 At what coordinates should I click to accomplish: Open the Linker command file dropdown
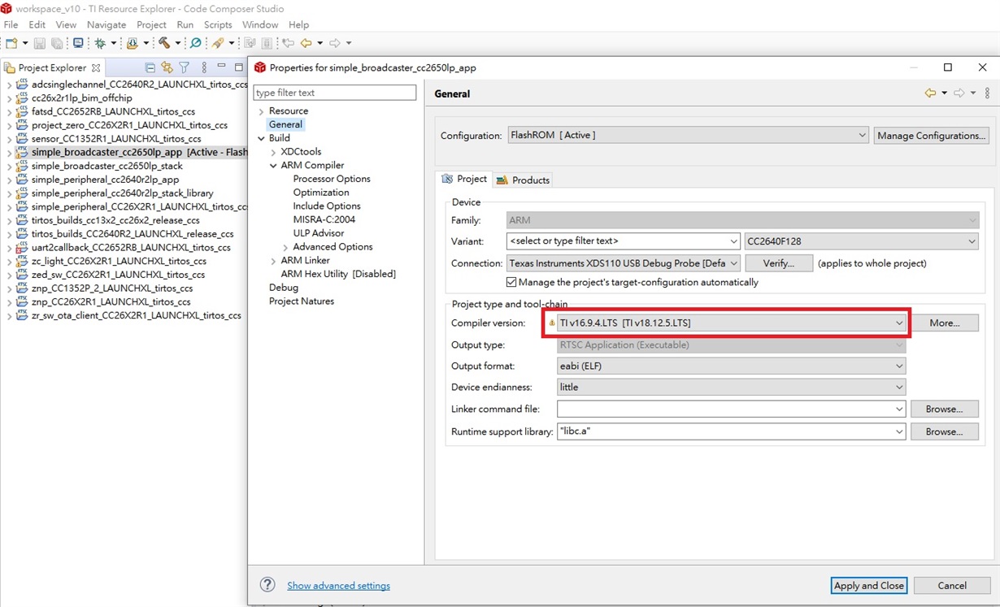[x=898, y=410]
